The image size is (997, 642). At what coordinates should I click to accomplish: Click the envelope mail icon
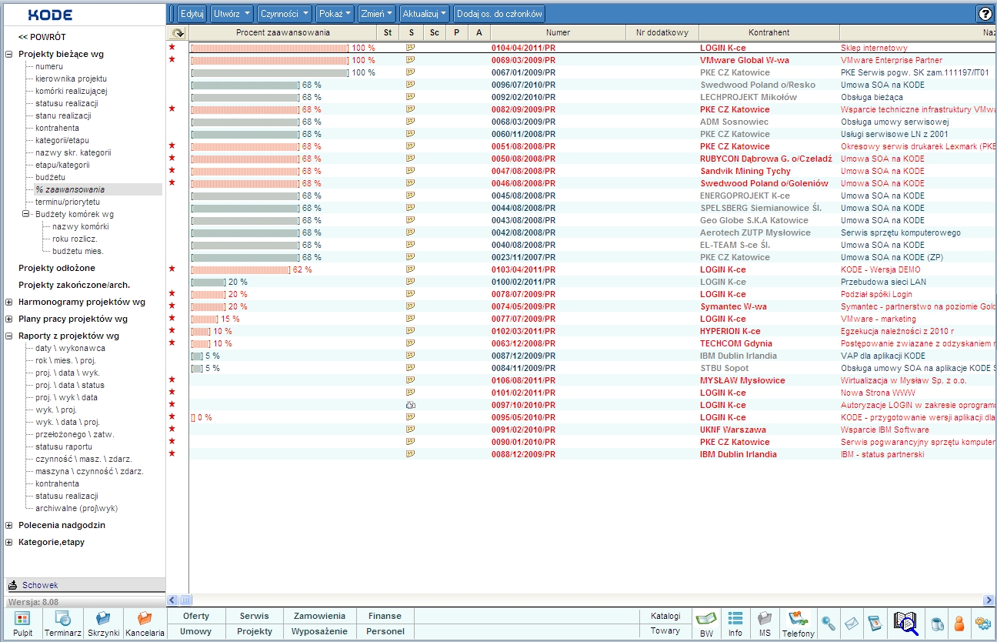tap(852, 624)
